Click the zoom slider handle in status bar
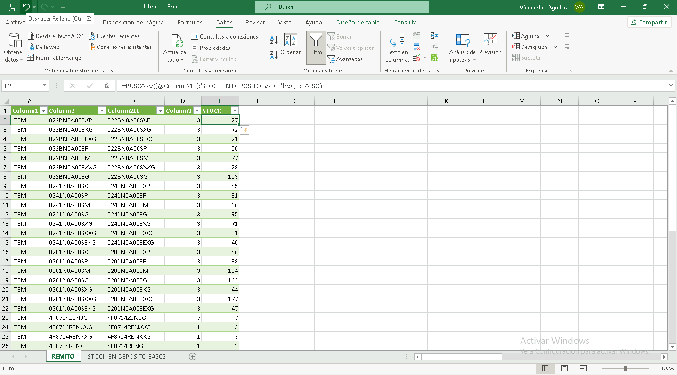 (625, 368)
